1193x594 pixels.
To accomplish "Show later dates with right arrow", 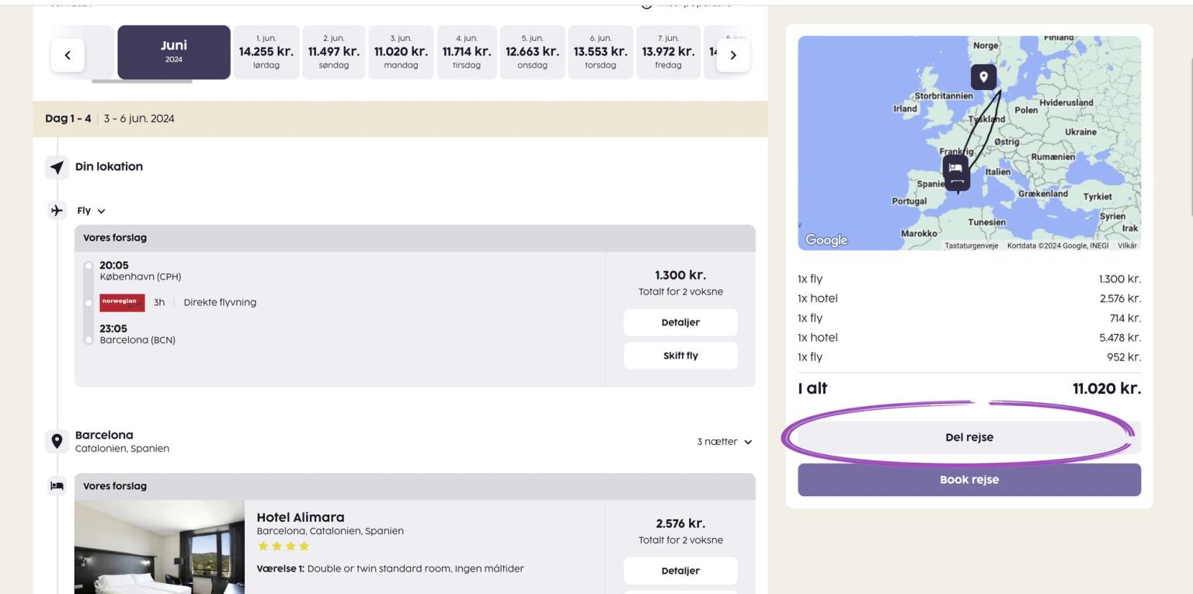I will point(732,55).
